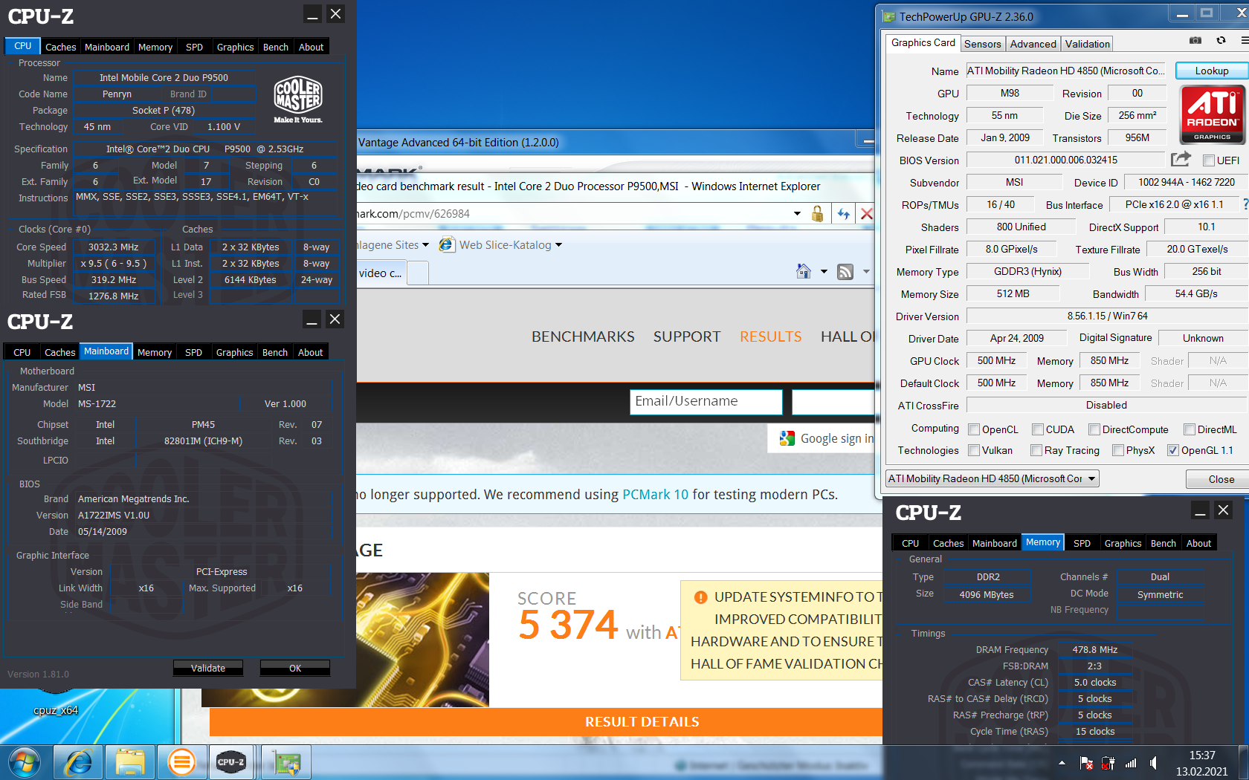Click the orange warning icon beside Update SystemInfo
This screenshot has height=780, width=1249.
(x=700, y=597)
